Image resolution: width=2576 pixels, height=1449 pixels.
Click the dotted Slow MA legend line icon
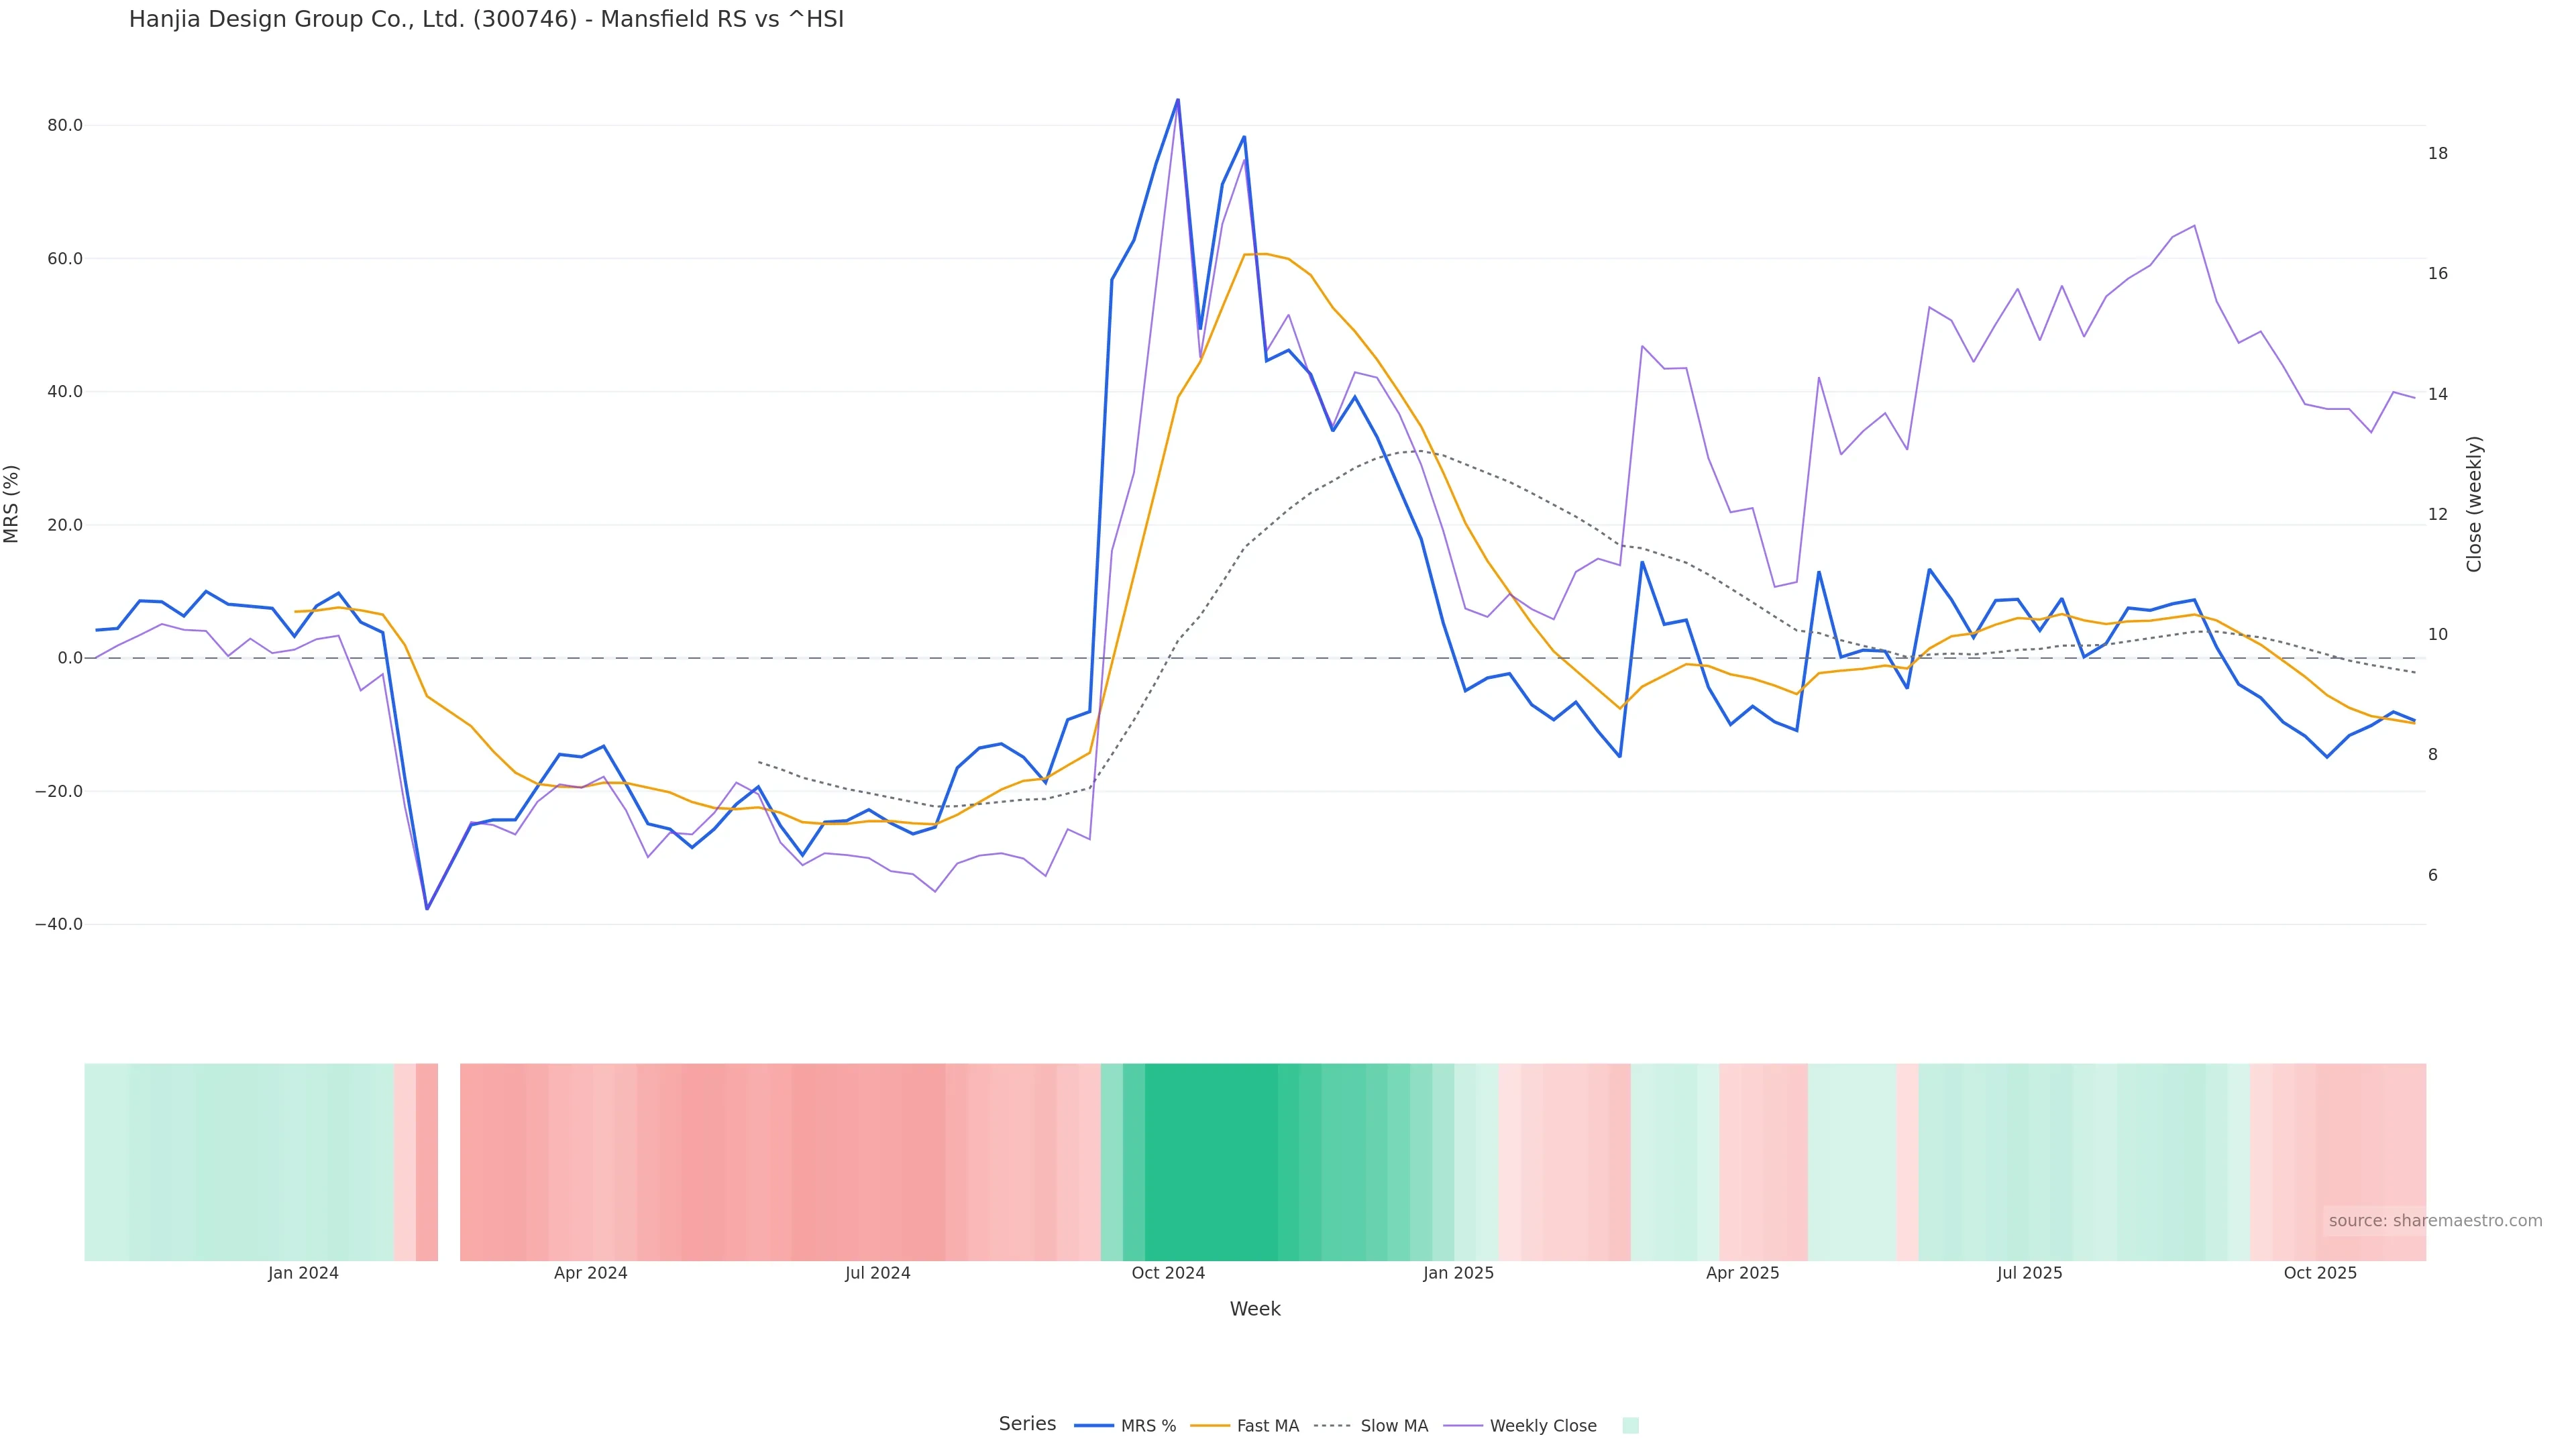(x=1332, y=1426)
